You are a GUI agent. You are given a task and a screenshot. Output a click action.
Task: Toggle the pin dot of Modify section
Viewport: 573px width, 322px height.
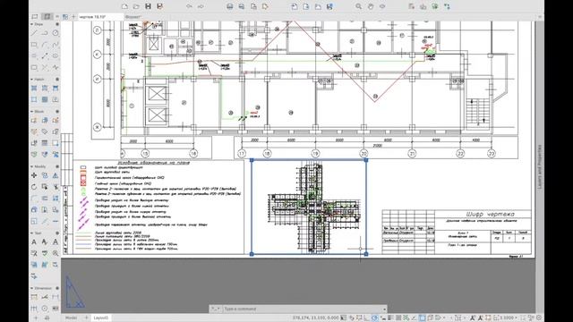57,166
